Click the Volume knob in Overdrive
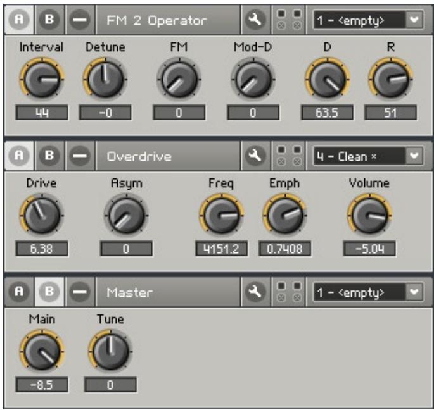 point(369,215)
